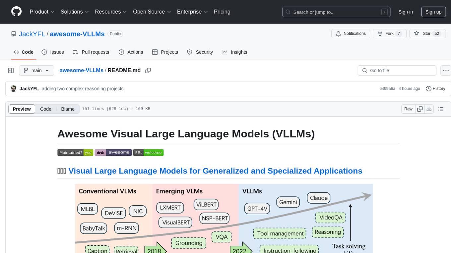
Task: Focus the Search or jump to field
Action: point(337,12)
